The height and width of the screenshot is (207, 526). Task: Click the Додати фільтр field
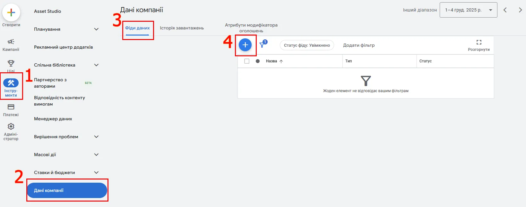coord(359,45)
